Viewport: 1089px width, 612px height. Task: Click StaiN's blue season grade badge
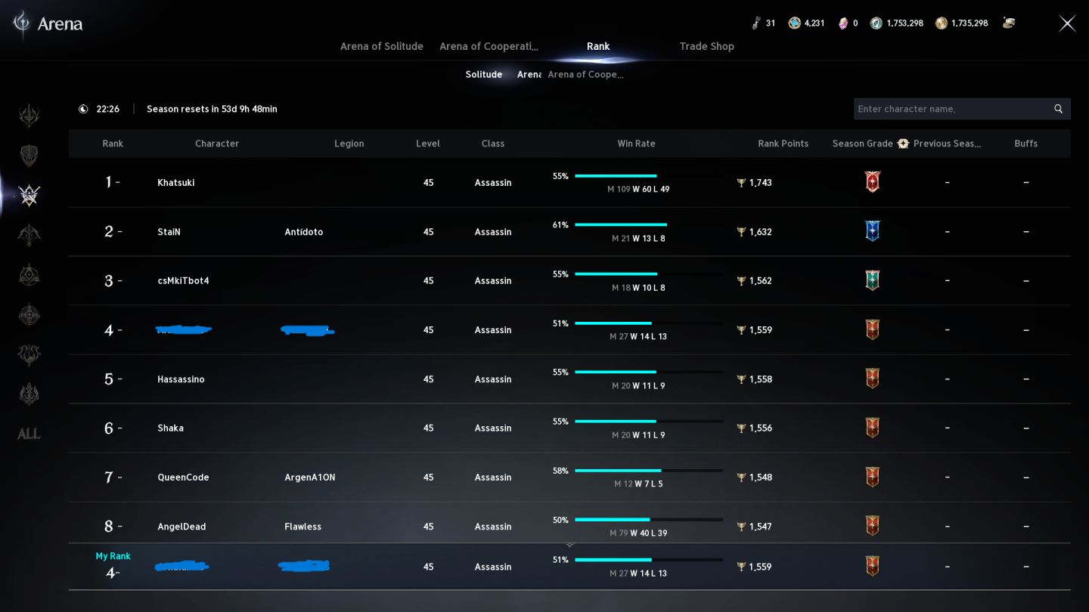point(872,231)
